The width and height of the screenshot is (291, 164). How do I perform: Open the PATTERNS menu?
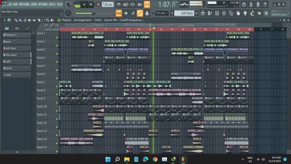(24, 4)
